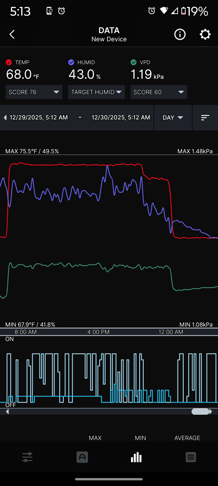Tap the MAX column header

(95, 438)
